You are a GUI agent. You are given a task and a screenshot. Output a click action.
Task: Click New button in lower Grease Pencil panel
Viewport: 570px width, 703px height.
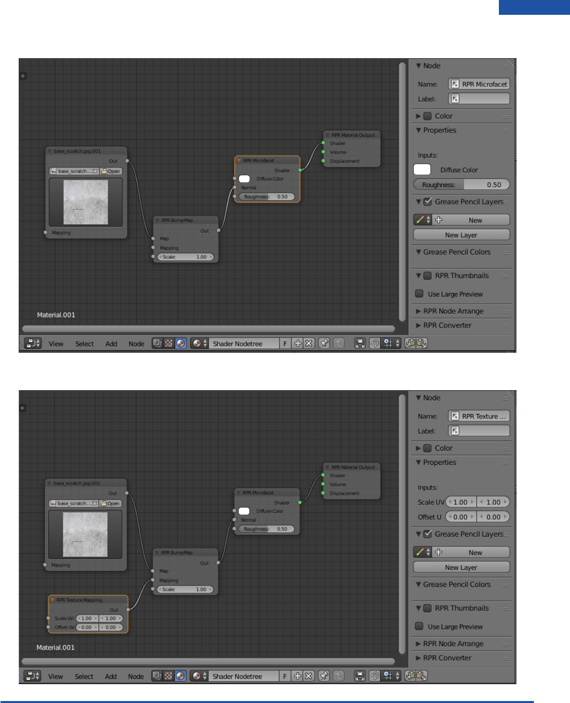coord(471,552)
